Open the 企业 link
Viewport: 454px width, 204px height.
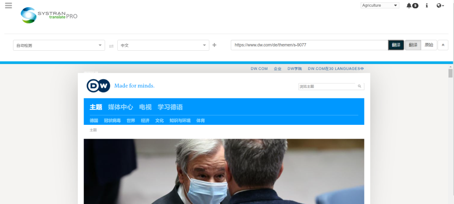point(278,69)
